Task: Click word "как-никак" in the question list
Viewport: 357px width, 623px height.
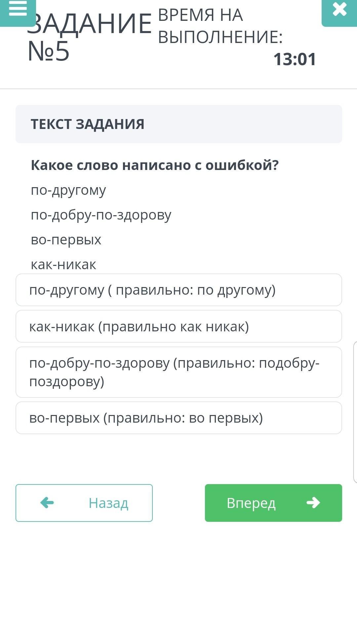Action: [x=63, y=265]
